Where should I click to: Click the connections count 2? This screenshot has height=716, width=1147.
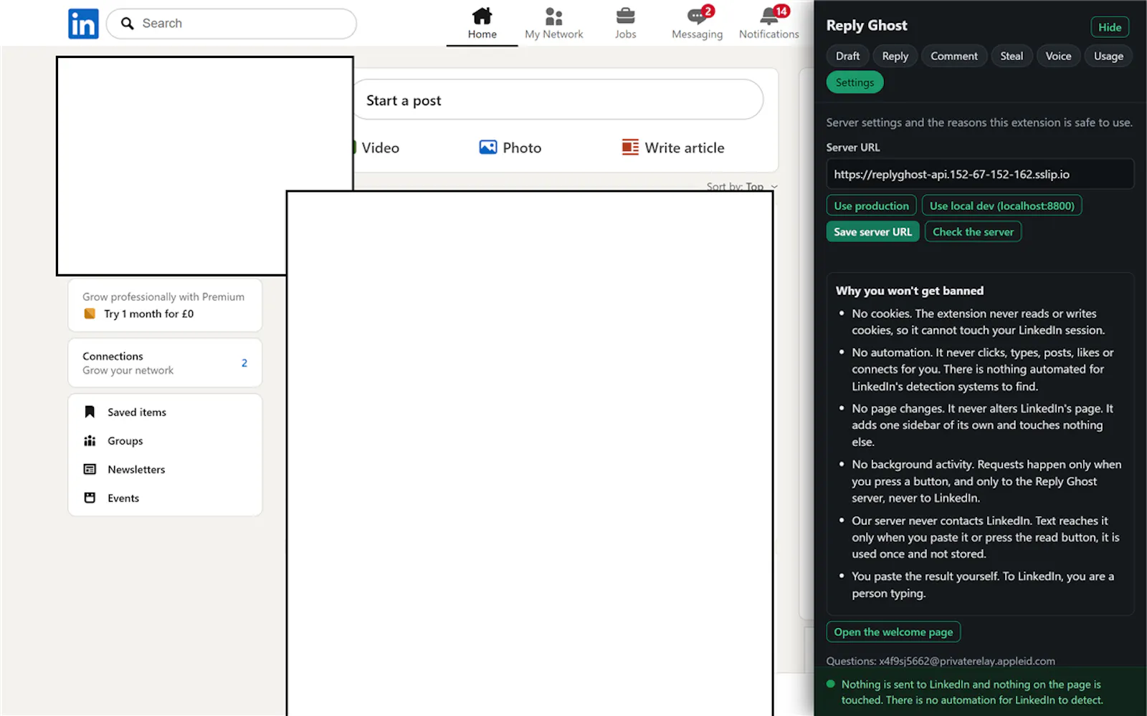point(244,363)
